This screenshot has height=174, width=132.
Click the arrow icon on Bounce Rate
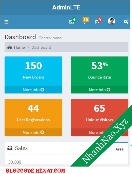click(109, 89)
